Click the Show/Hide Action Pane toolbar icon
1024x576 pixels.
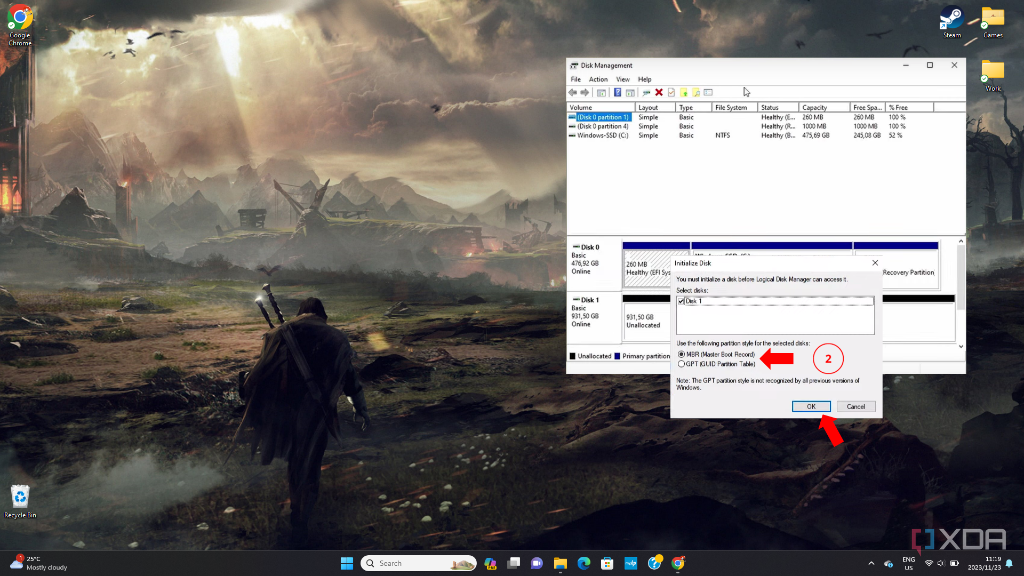[630, 93]
